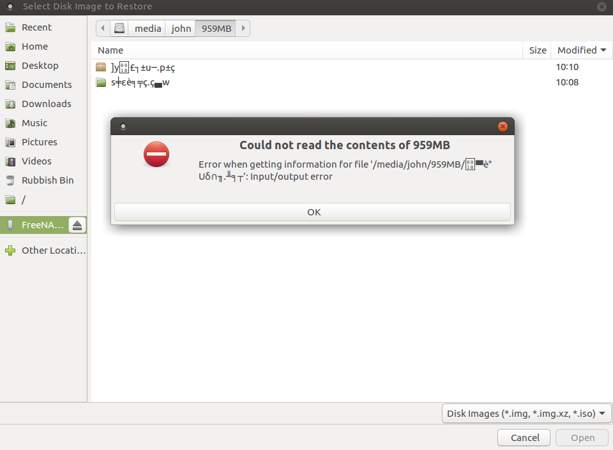Go back with left path arrow
613x450 pixels.
103,28
